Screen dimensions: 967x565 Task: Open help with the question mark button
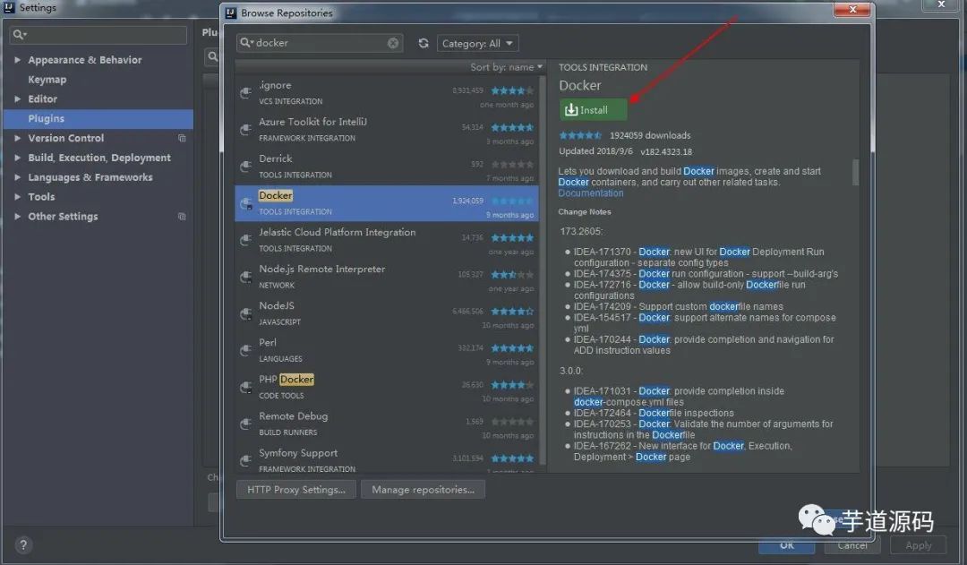22,545
